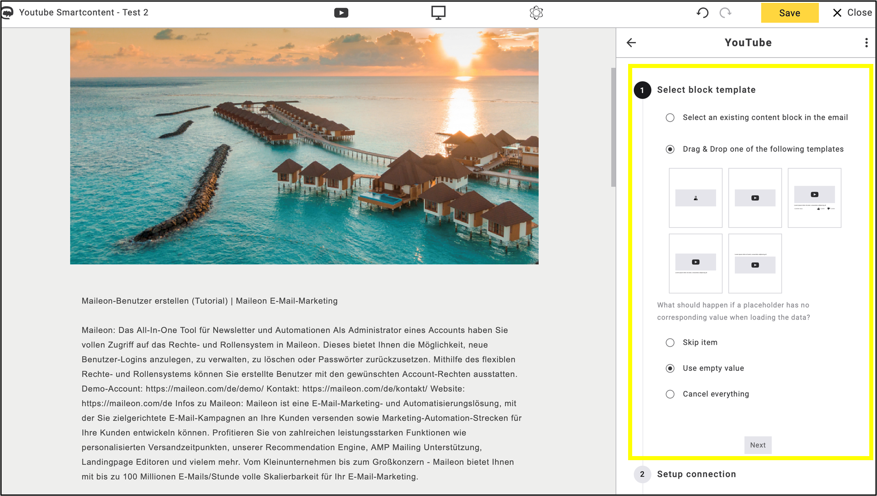877x496 pixels.
Task: Pick the template with text above video
Action: (x=755, y=263)
